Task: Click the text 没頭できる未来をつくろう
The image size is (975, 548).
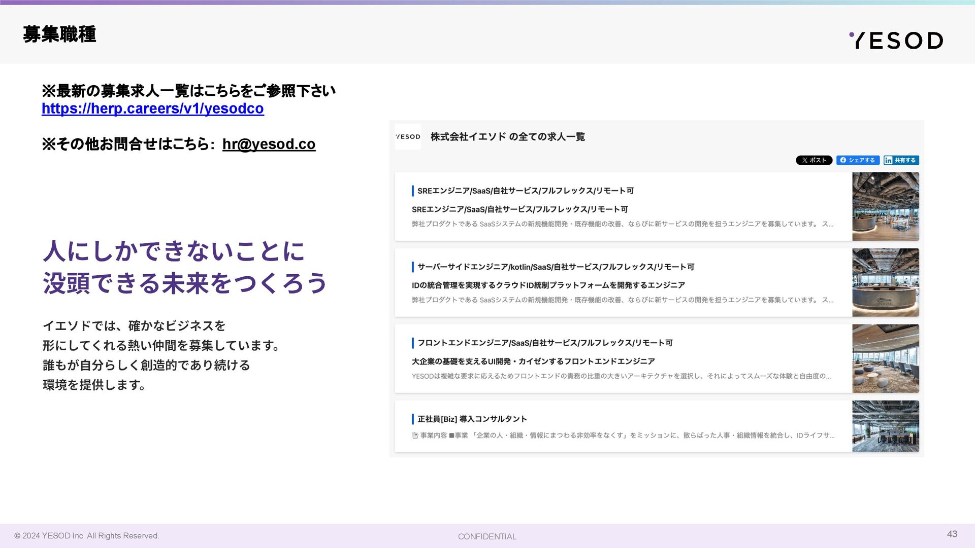Action: click(x=185, y=283)
